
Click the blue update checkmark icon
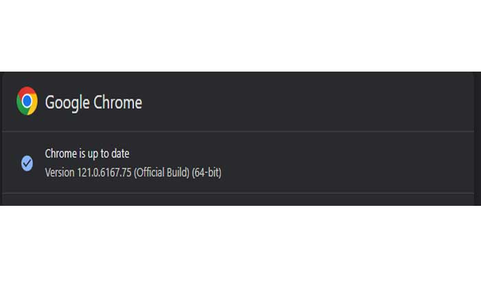point(27,163)
